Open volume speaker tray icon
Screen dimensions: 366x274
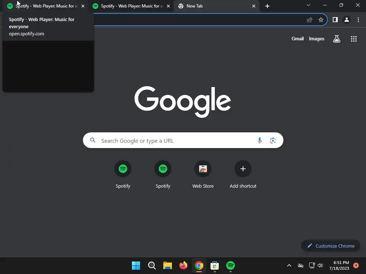(x=320, y=265)
